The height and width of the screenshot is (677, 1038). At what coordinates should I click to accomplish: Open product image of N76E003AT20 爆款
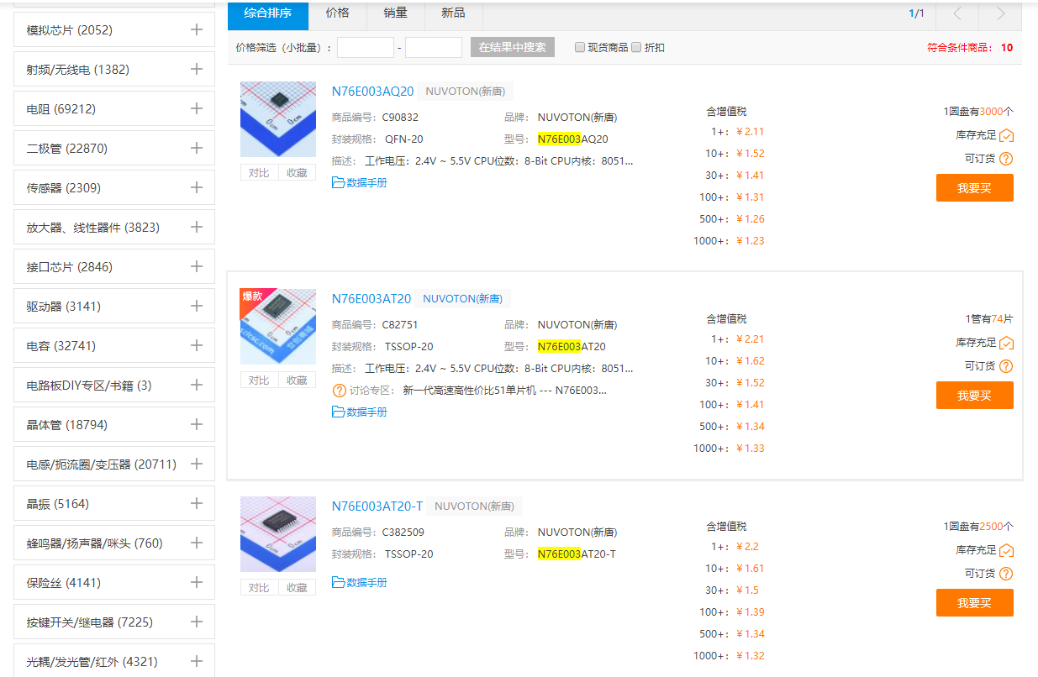[x=278, y=327]
